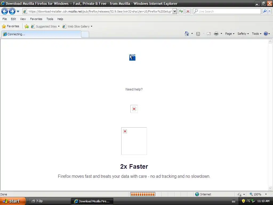
Task: Open Suggested Sites link
Action: [44, 26]
